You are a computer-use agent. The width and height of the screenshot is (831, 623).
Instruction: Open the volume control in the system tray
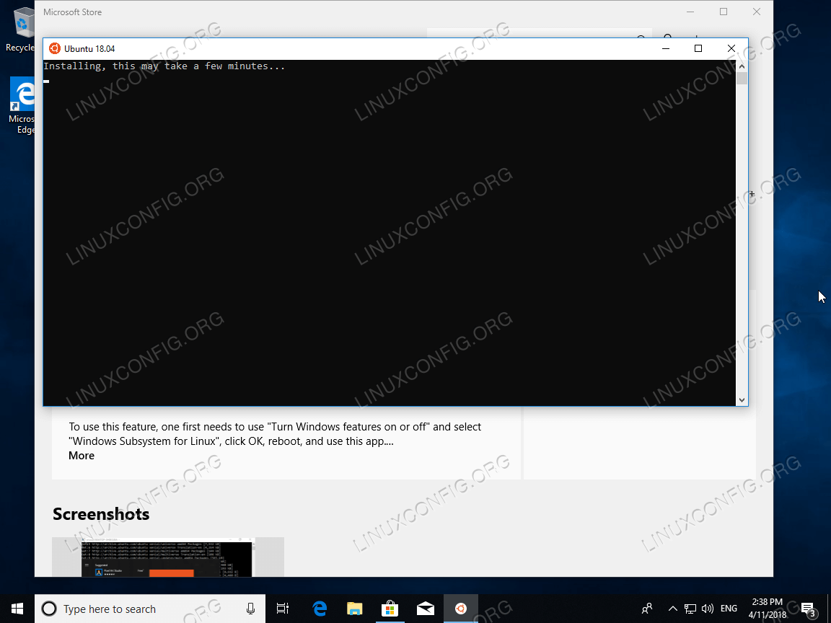[707, 609]
